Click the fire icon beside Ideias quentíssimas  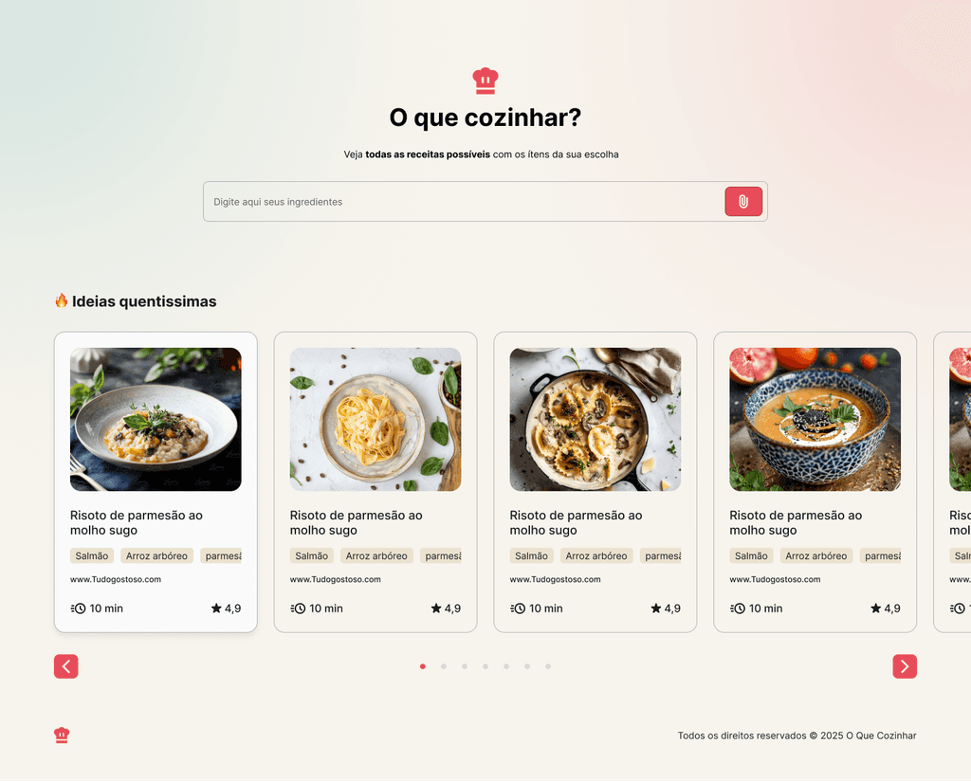[62, 300]
